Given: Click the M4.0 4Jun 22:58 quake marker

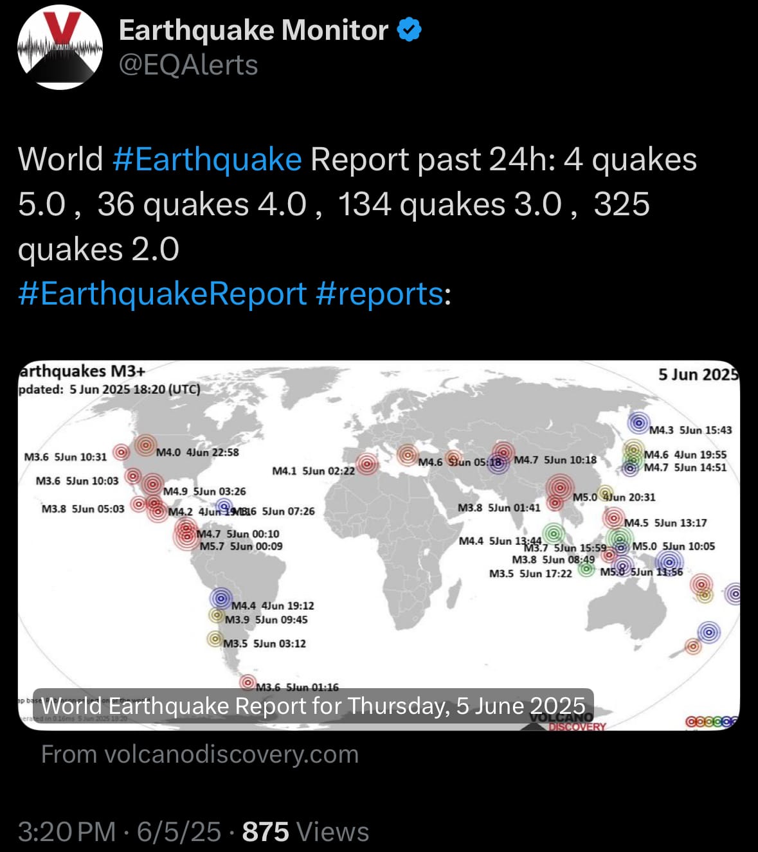Looking at the screenshot, I should [146, 445].
